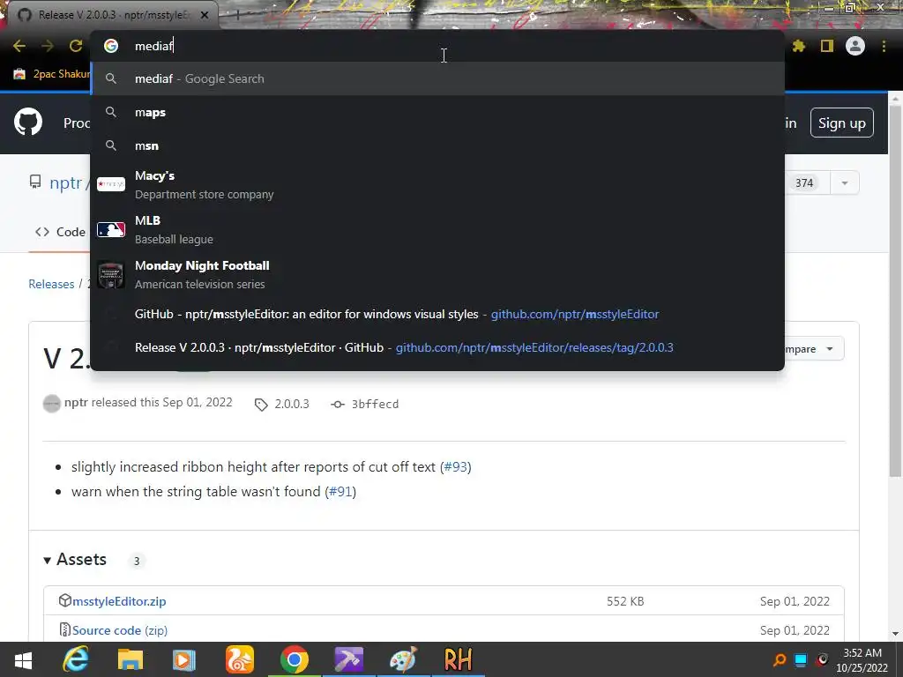Open a new tab with plus button
The image size is (903, 677).
tap(236, 15)
